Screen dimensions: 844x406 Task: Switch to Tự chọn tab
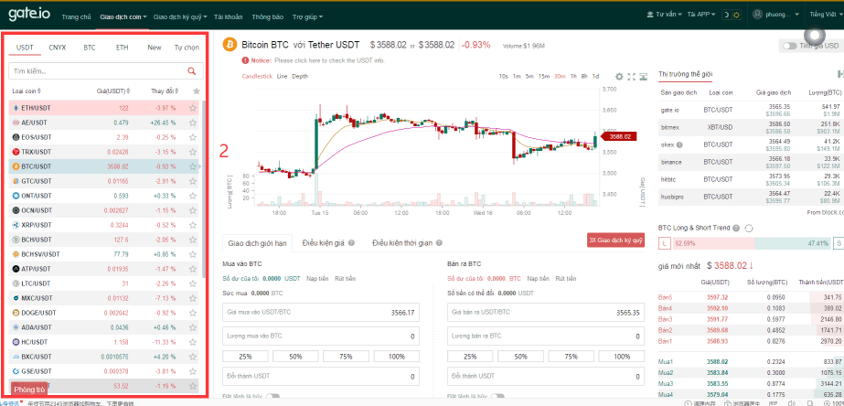tap(187, 48)
